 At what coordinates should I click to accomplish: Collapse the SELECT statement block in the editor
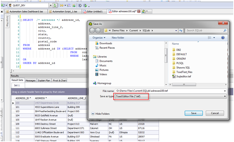(21, 20)
